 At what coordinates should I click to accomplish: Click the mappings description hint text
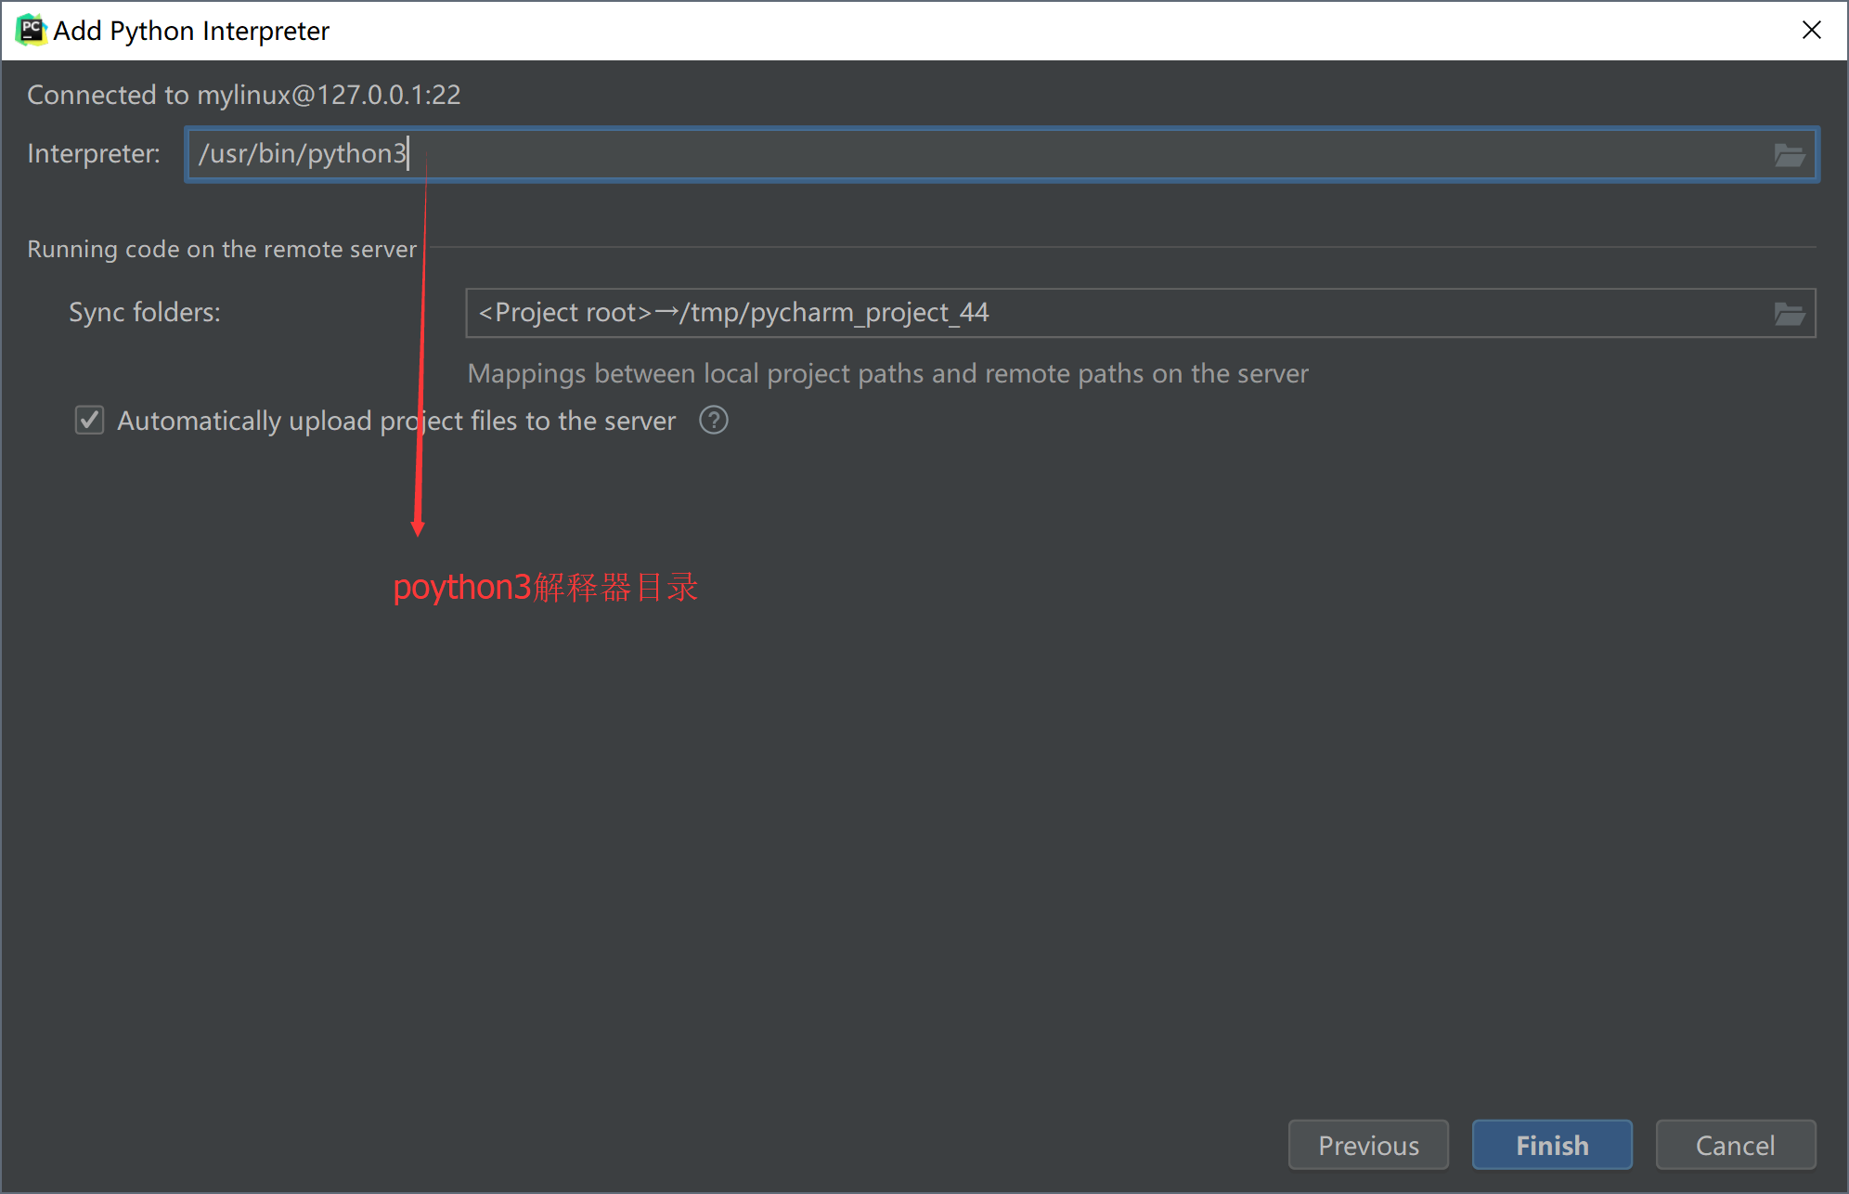(x=887, y=373)
